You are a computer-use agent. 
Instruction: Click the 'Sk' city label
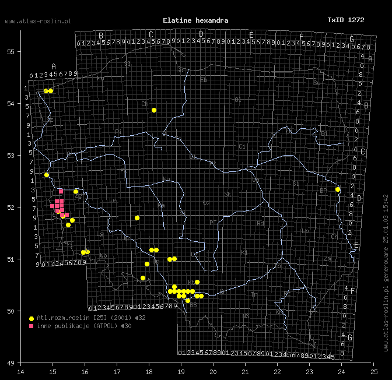coord(228,195)
